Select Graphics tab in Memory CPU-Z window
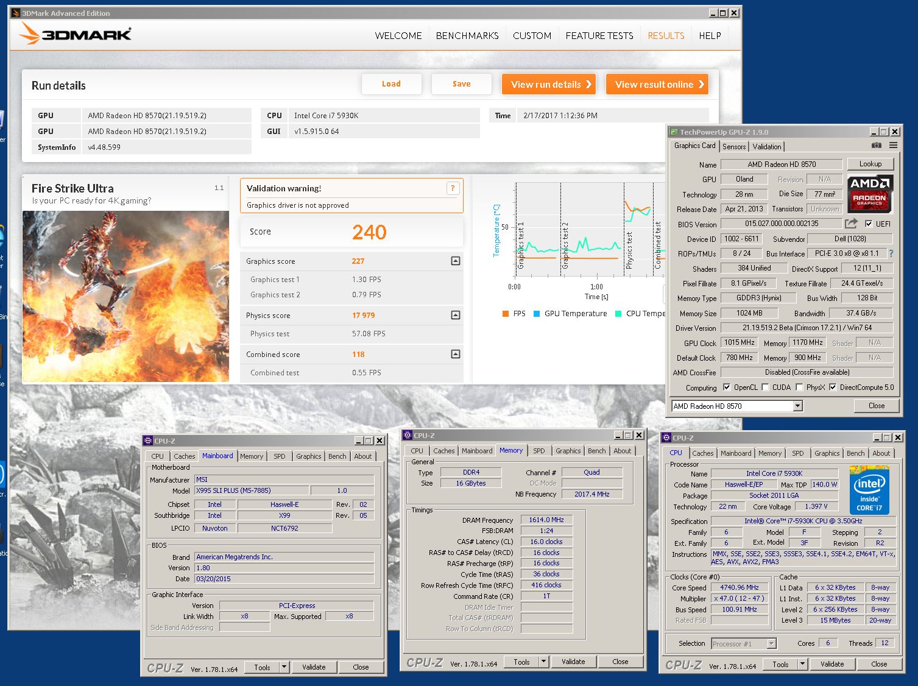 pyautogui.click(x=568, y=450)
